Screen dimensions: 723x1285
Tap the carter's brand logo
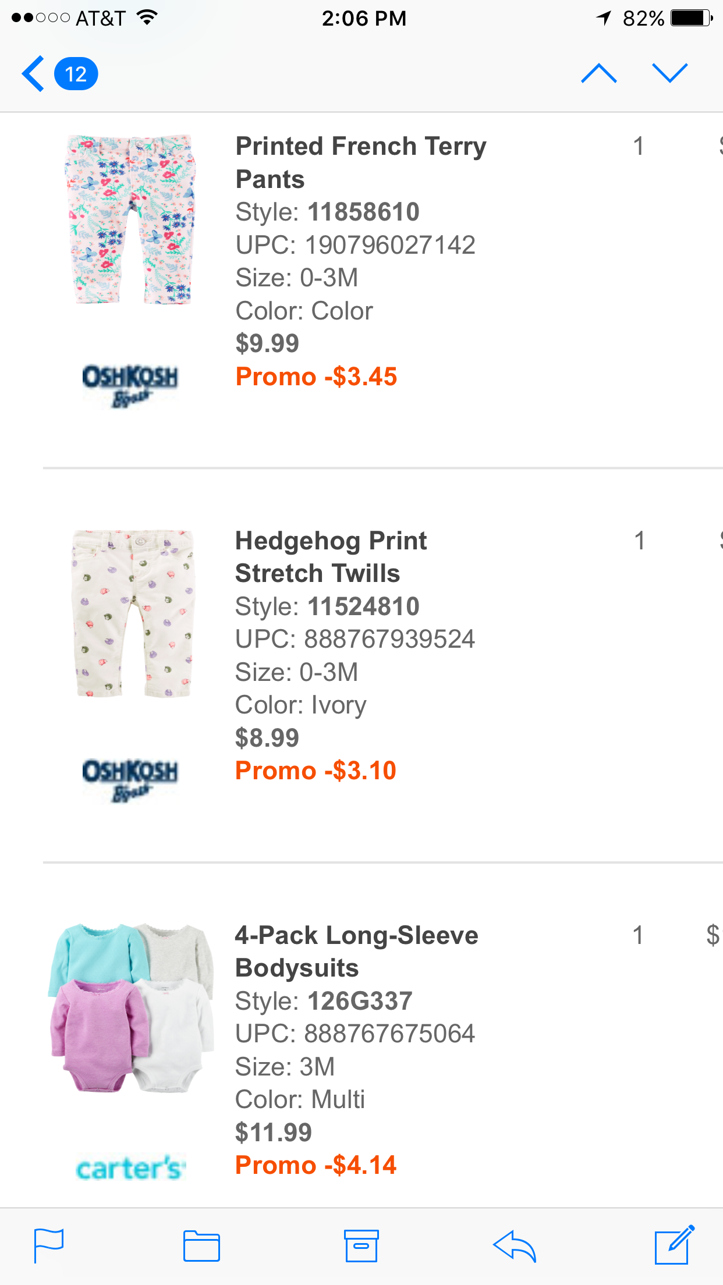pyautogui.click(x=130, y=1167)
